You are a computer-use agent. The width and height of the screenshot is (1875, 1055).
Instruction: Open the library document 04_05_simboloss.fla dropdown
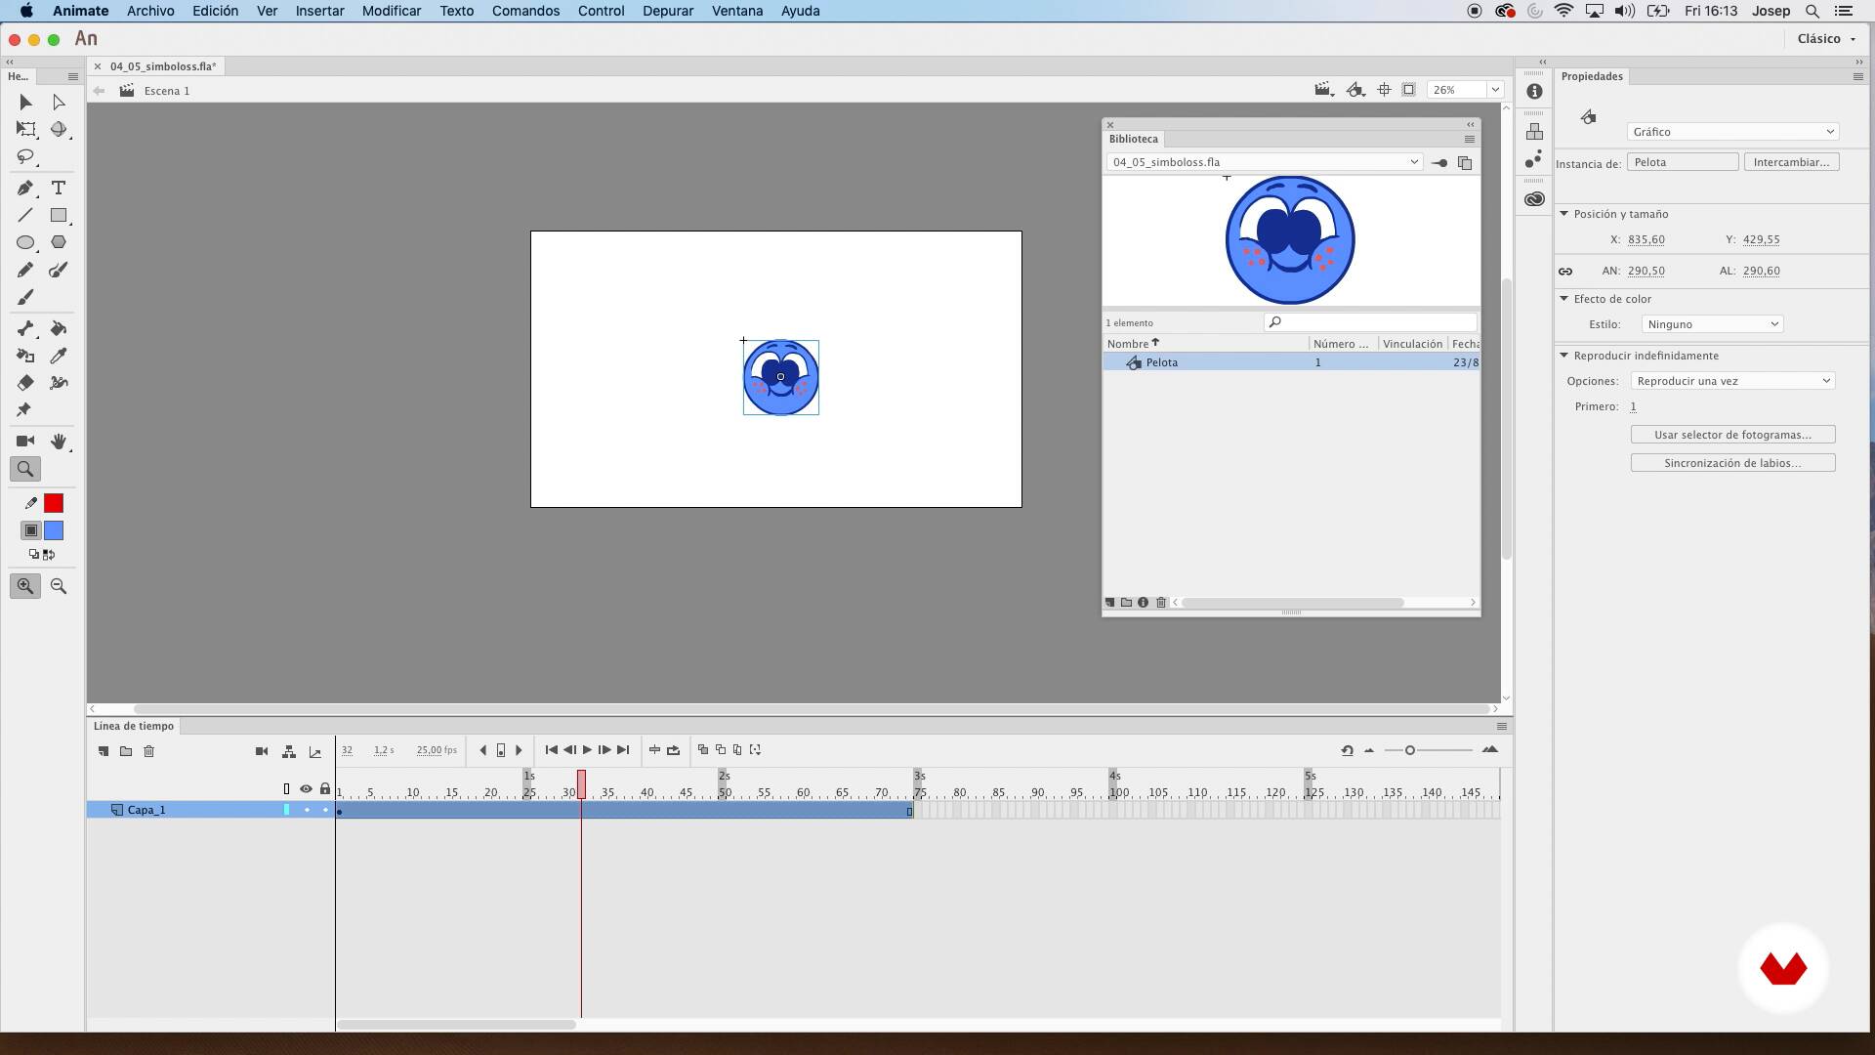1264,162
